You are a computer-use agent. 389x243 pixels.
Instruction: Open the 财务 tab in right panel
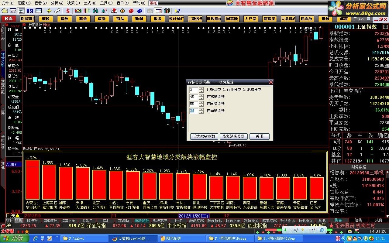(x=339, y=220)
